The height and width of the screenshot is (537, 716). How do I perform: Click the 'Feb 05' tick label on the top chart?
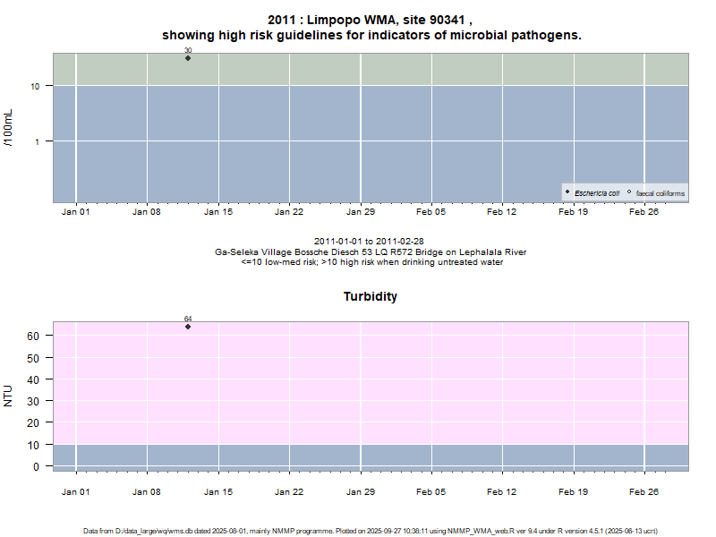(431, 212)
